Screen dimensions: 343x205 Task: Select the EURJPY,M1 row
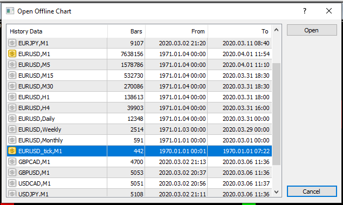click(x=139, y=43)
